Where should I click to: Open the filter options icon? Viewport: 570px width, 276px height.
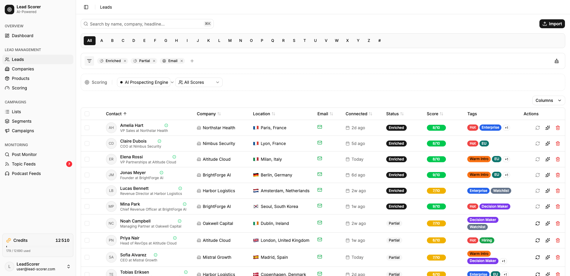(89, 61)
